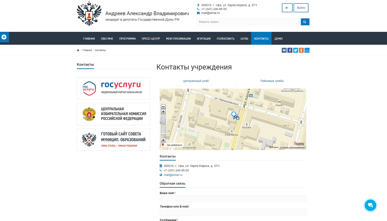Open the Госуслуги portal banner
Screen dimensions: 387x221
(x=114, y=88)
